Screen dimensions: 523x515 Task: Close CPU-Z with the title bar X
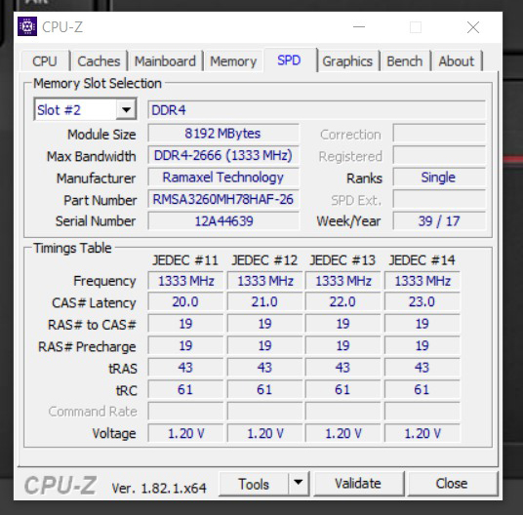[x=473, y=27]
